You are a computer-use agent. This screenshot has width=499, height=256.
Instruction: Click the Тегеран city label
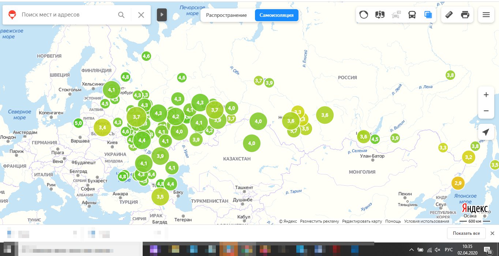183,220
